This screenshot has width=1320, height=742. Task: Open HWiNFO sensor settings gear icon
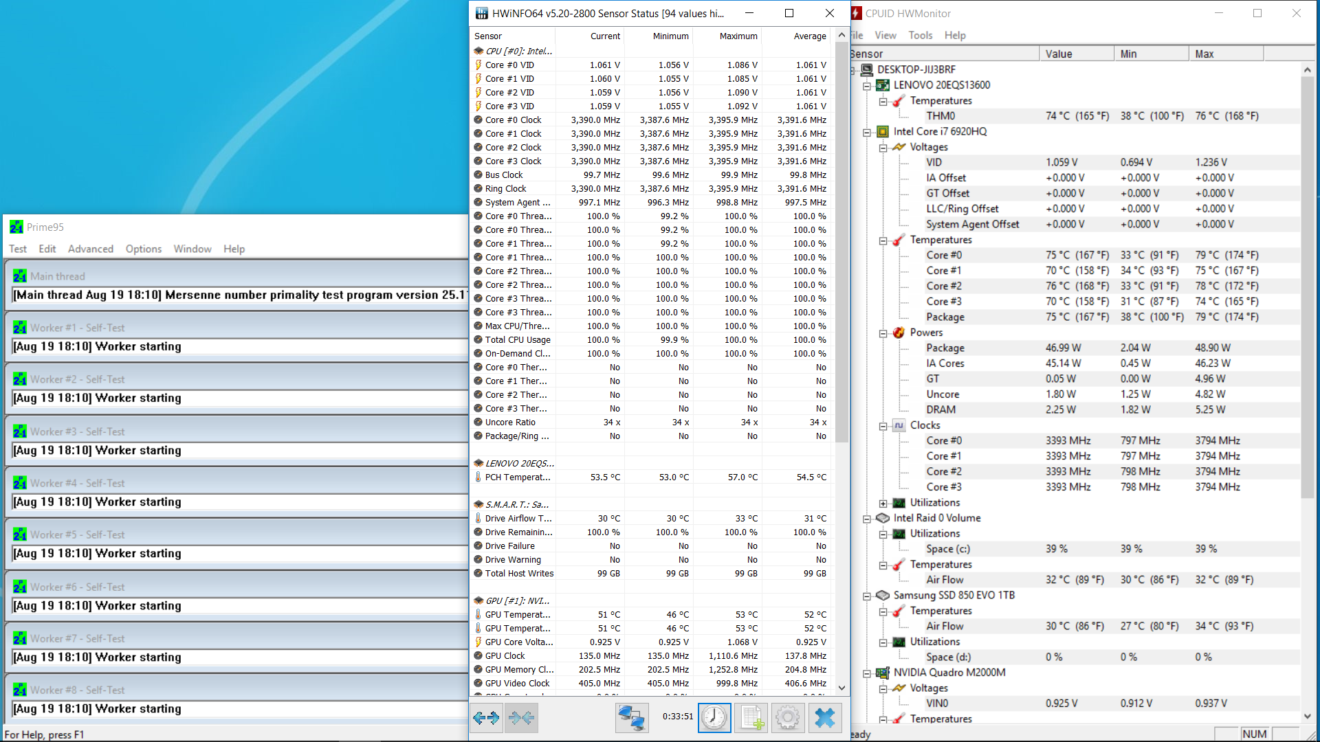coord(787,718)
